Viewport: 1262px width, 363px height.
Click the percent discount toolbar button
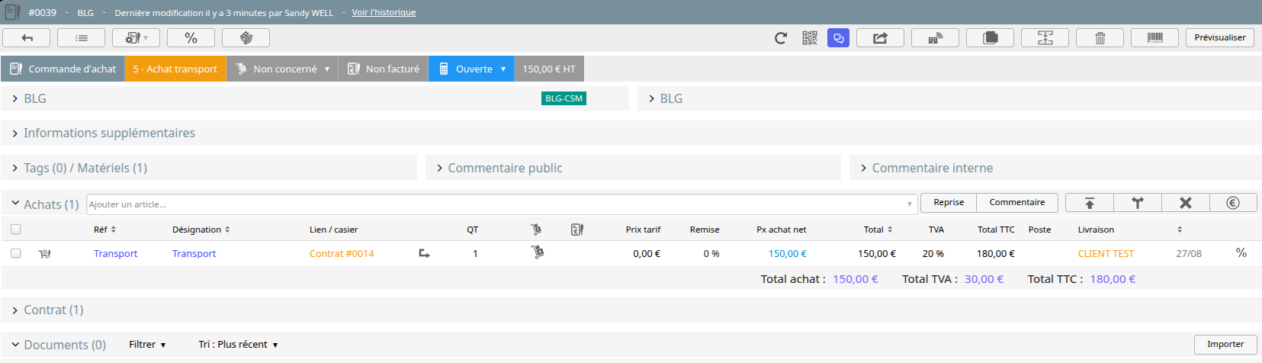pyautogui.click(x=191, y=38)
